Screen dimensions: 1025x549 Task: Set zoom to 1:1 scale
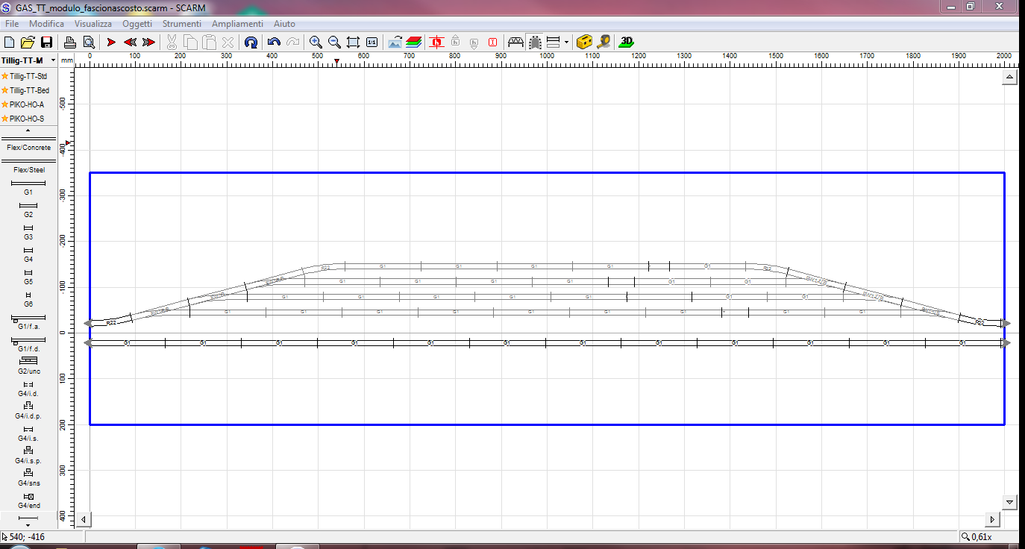tap(372, 43)
